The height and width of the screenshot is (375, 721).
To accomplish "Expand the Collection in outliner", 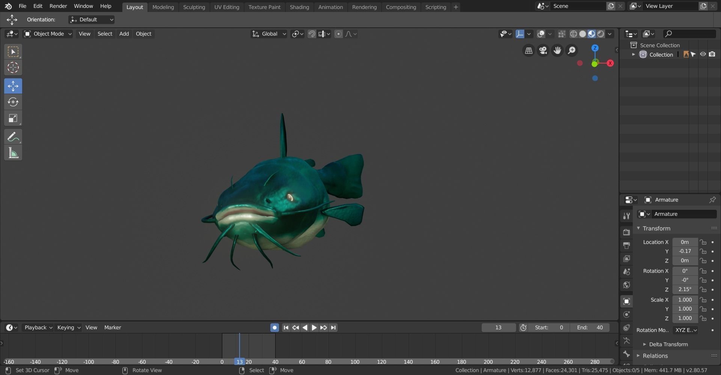I will 634,54.
